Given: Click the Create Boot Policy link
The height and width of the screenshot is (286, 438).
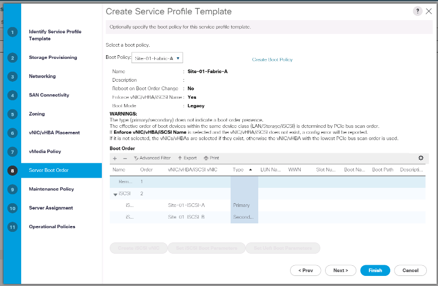Looking at the screenshot, I should (272, 60).
